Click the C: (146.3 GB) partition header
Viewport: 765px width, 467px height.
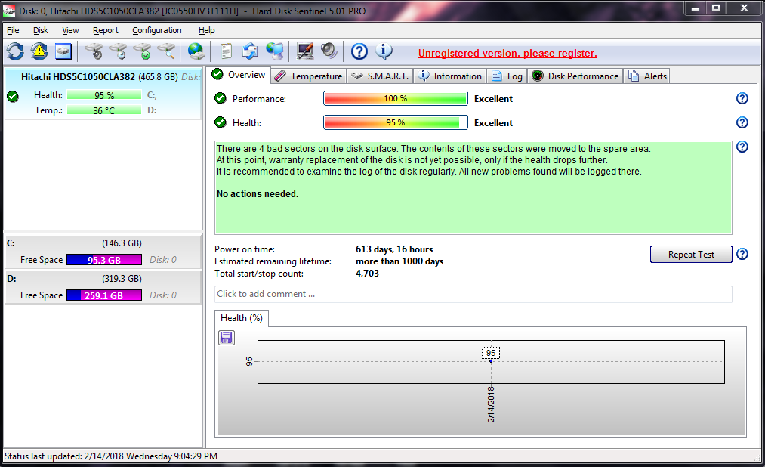tap(103, 243)
